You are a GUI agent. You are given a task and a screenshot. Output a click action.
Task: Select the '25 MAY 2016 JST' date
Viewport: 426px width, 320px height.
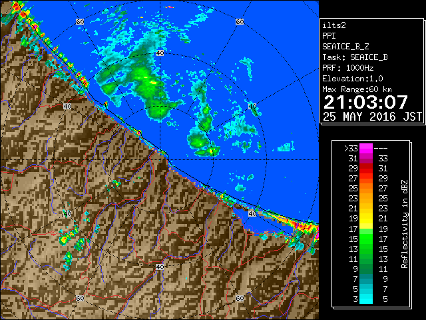pyautogui.click(x=372, y=117)
